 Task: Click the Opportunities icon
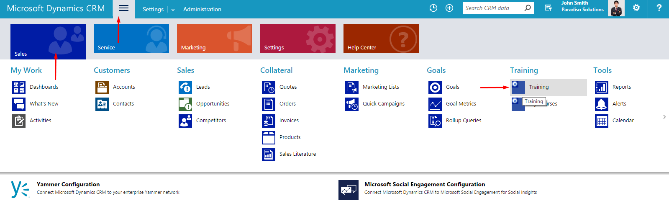pos(185,104)
